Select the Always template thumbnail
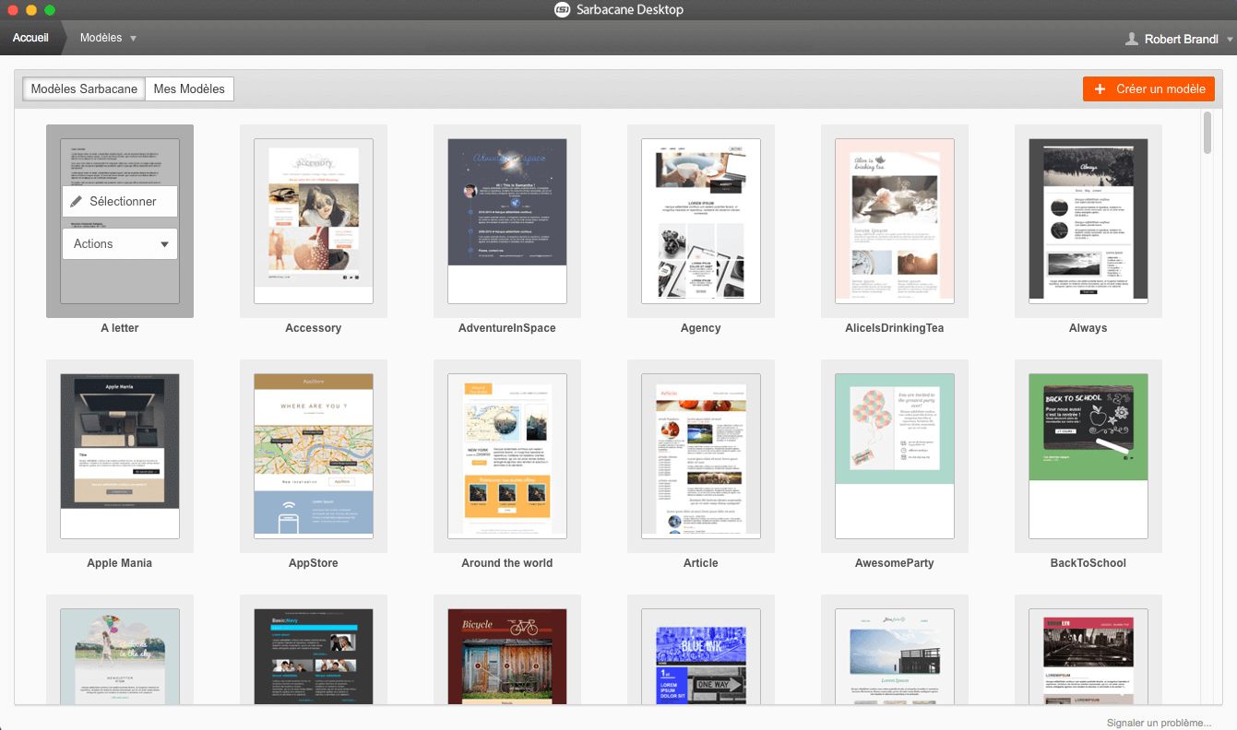The height and width of the screenshot is (730, 1237). 1088,221
